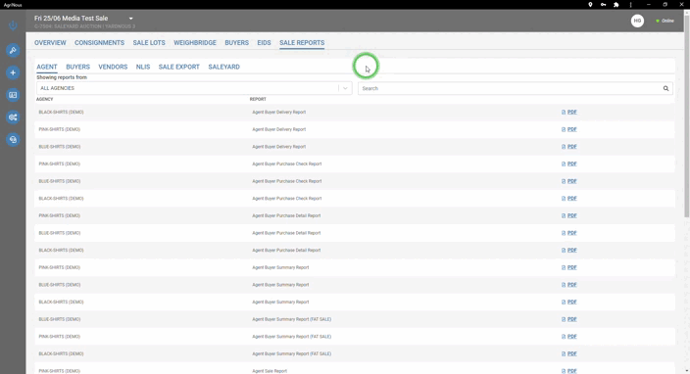Click 'Agent Buyer Summary Report' text for BLACK-SHIRTS
This screenshot has width=690, height=374.
280,302
